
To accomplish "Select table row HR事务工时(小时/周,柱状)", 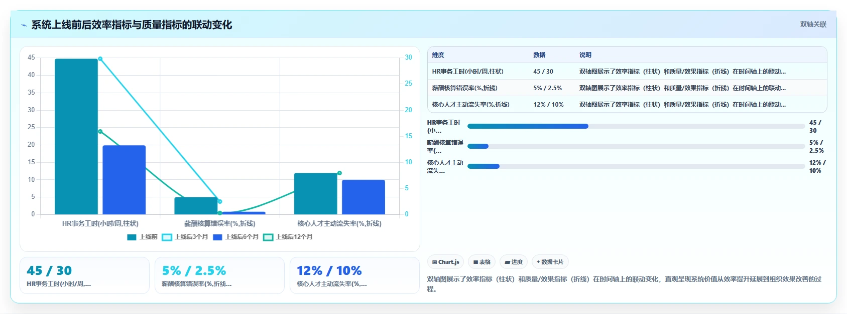I will [627, 72].
